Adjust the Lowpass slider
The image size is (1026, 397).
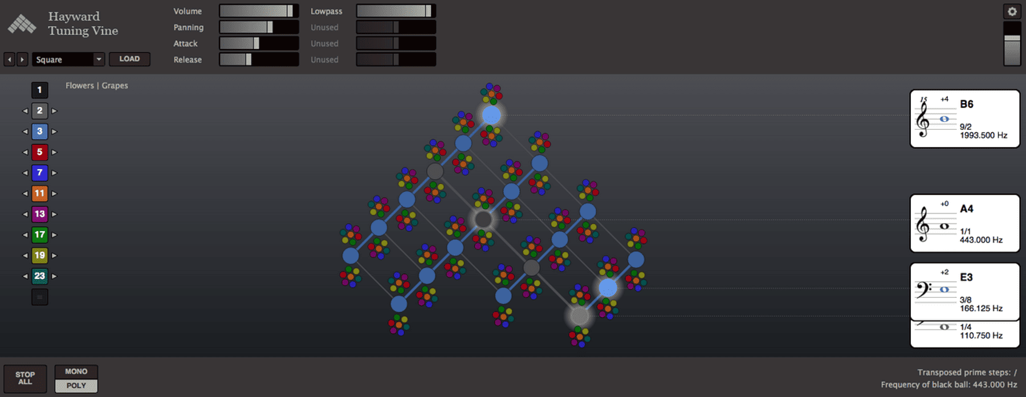(396, 11)
